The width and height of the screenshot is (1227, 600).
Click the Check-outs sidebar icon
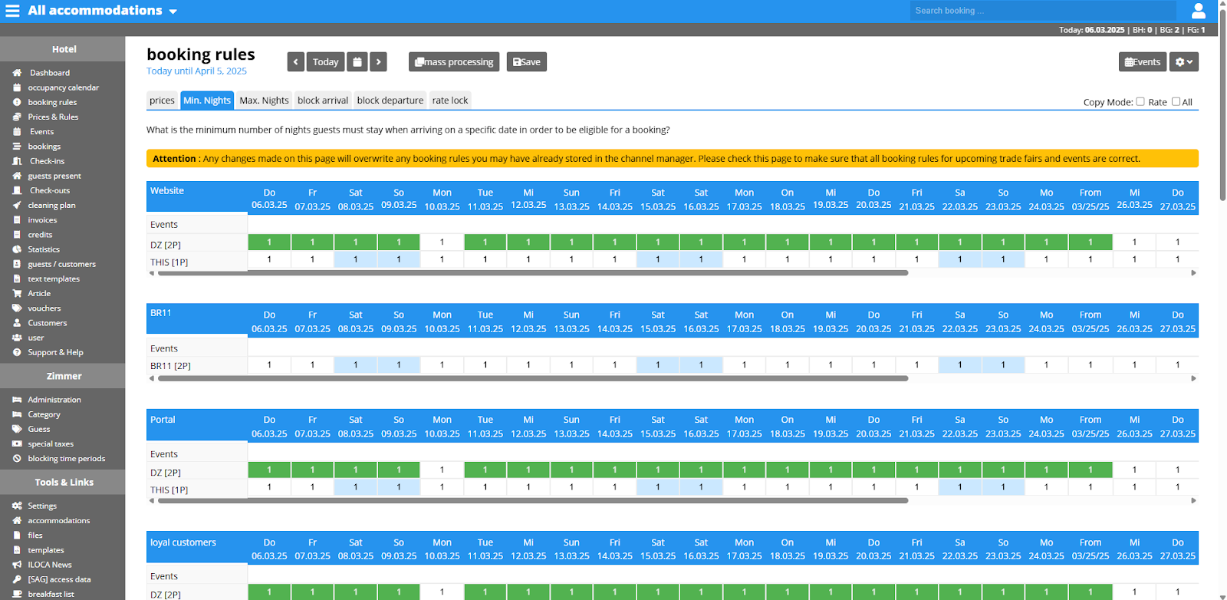pos(17,190)
